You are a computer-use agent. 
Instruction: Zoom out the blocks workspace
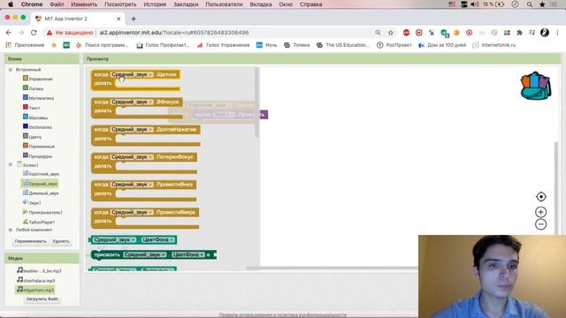540,224
